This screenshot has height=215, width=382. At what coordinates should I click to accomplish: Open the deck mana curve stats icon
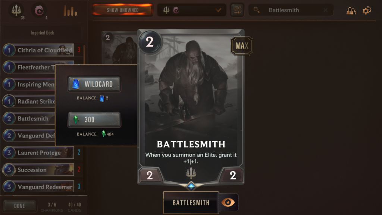pyautogui.click(x=70, y=11)
